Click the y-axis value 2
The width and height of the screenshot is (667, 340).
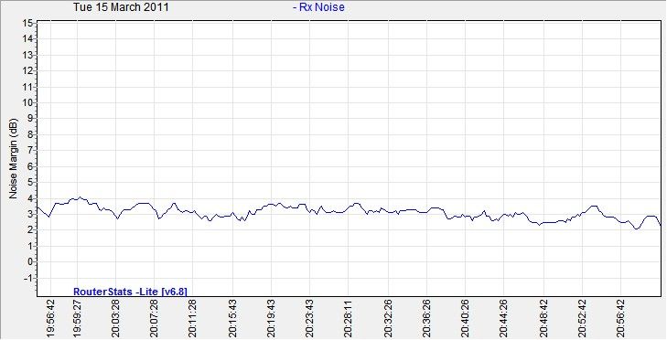pyautogui.click(x=30, y=230)
